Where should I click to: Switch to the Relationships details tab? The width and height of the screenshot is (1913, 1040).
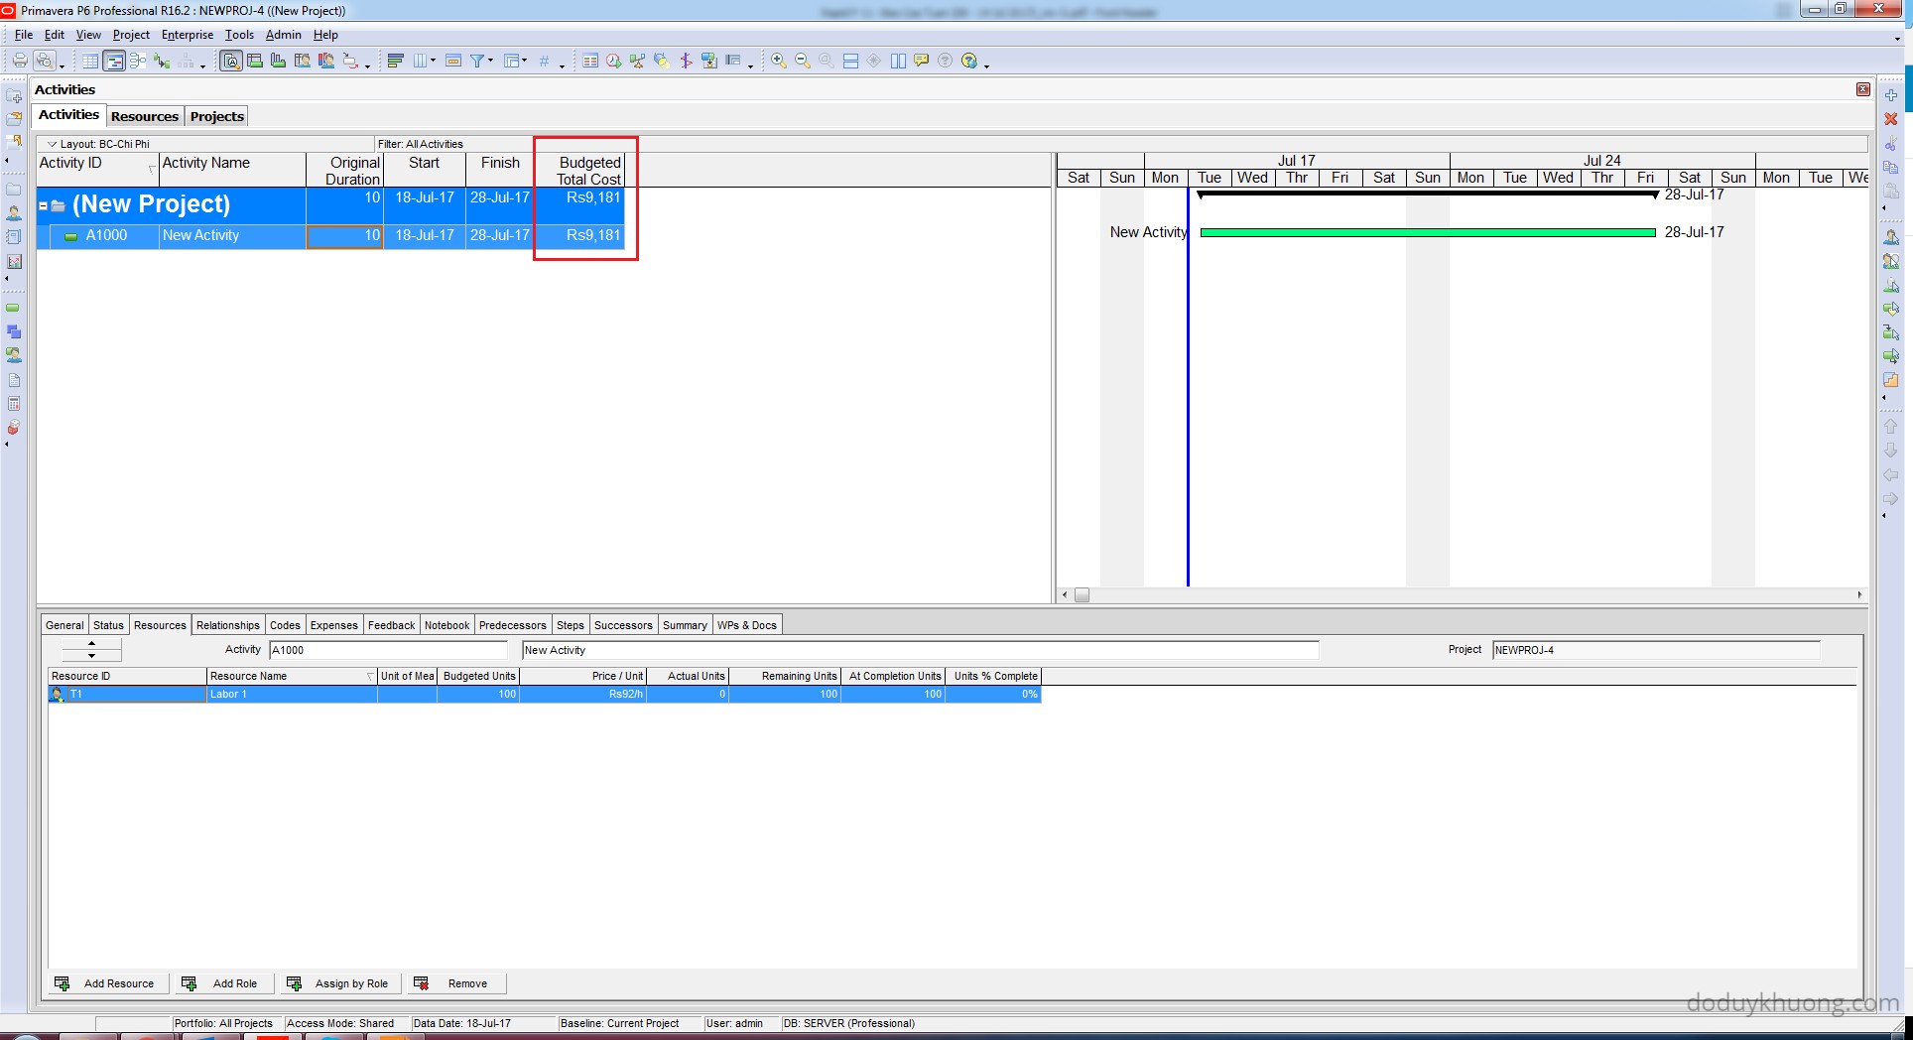click(x=227, y=625)
